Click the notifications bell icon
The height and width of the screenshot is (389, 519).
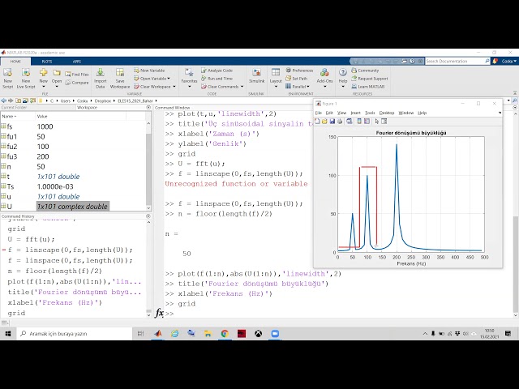(495, 62)
